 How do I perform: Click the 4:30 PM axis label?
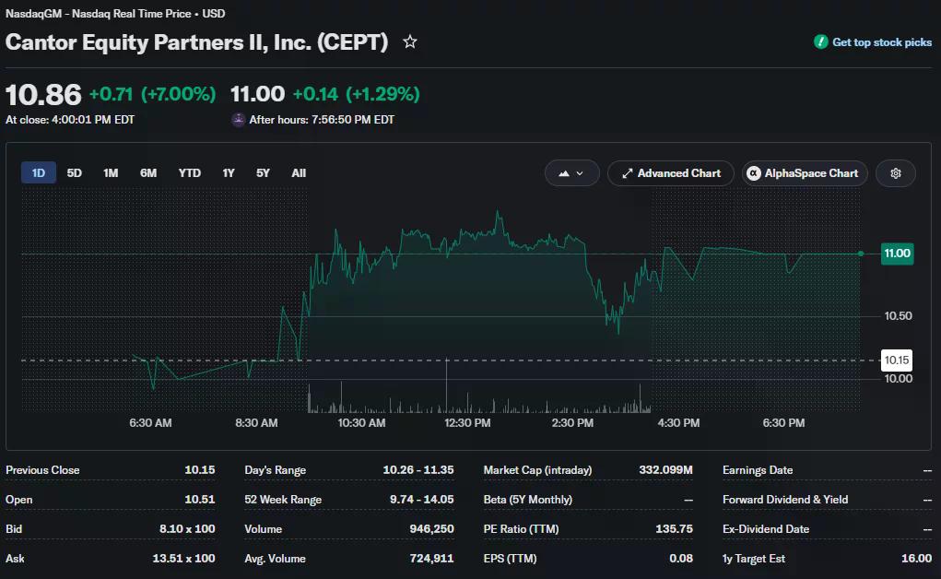click(x=678, y=423)
